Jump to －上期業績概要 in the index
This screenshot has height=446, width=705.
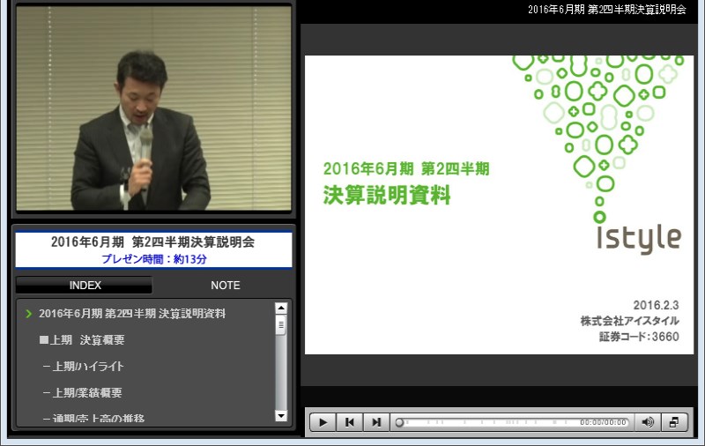point(82,392)
